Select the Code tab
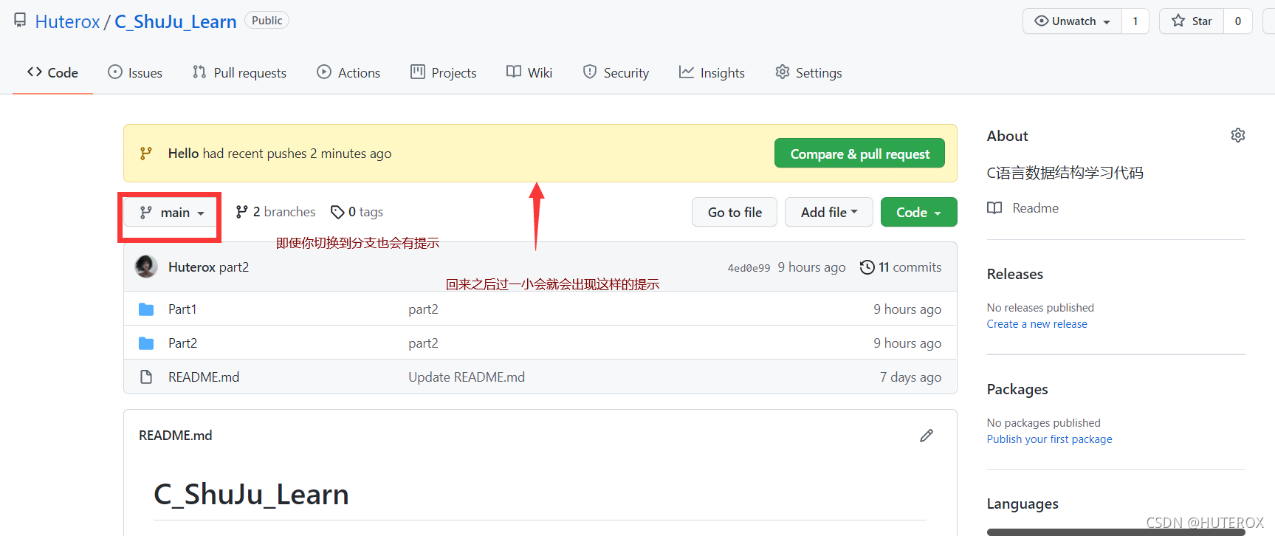 coord(52,72)
